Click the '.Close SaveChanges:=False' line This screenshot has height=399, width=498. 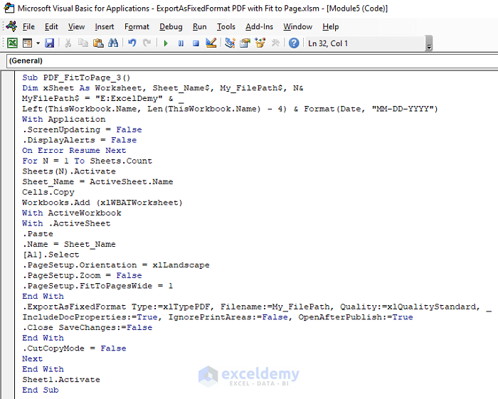tap(87, 328)
